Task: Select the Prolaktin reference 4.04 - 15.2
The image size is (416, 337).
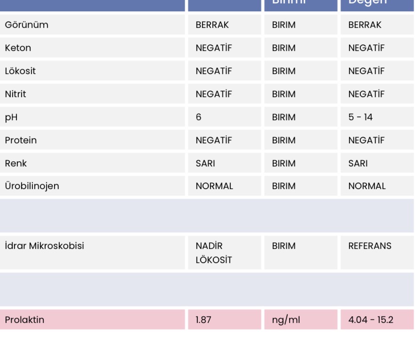Action: [x=371, y=320]
